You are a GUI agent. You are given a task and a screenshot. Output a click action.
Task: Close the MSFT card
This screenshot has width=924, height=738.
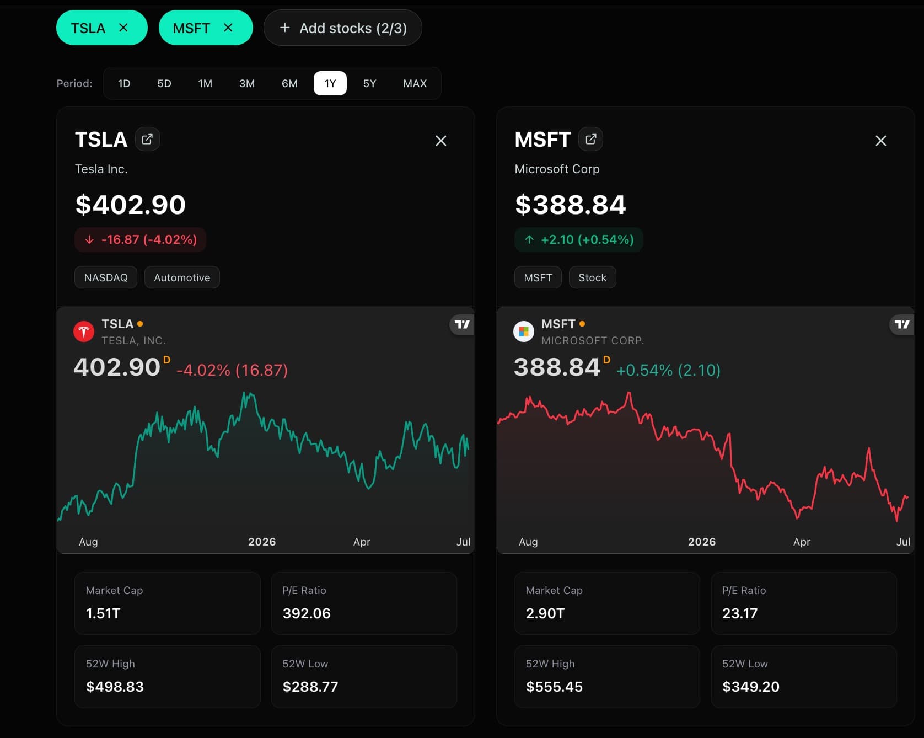(x=881, y=141)
